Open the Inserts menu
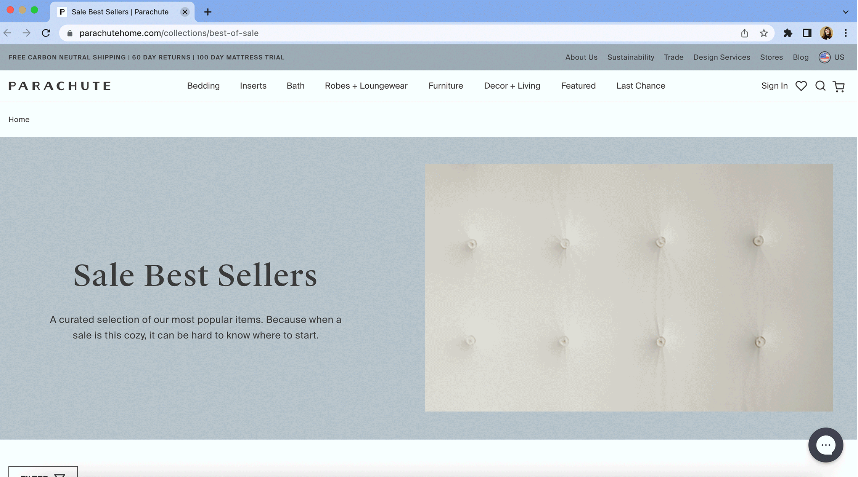The width and height of the screenshot is (858, 477). tap(253, 86)
